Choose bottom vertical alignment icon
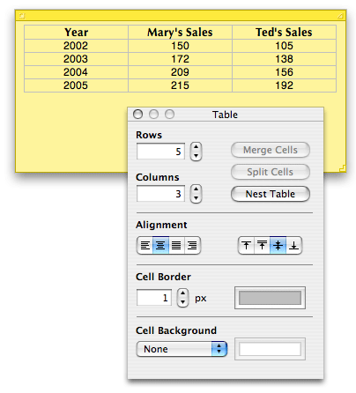The height and width of the screenshot is (393, 356). point(293,245)
